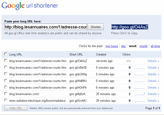This screenshot has width=164, height=115.
Task: Click the Hide URL button
Action: click(x=16, y=108)
